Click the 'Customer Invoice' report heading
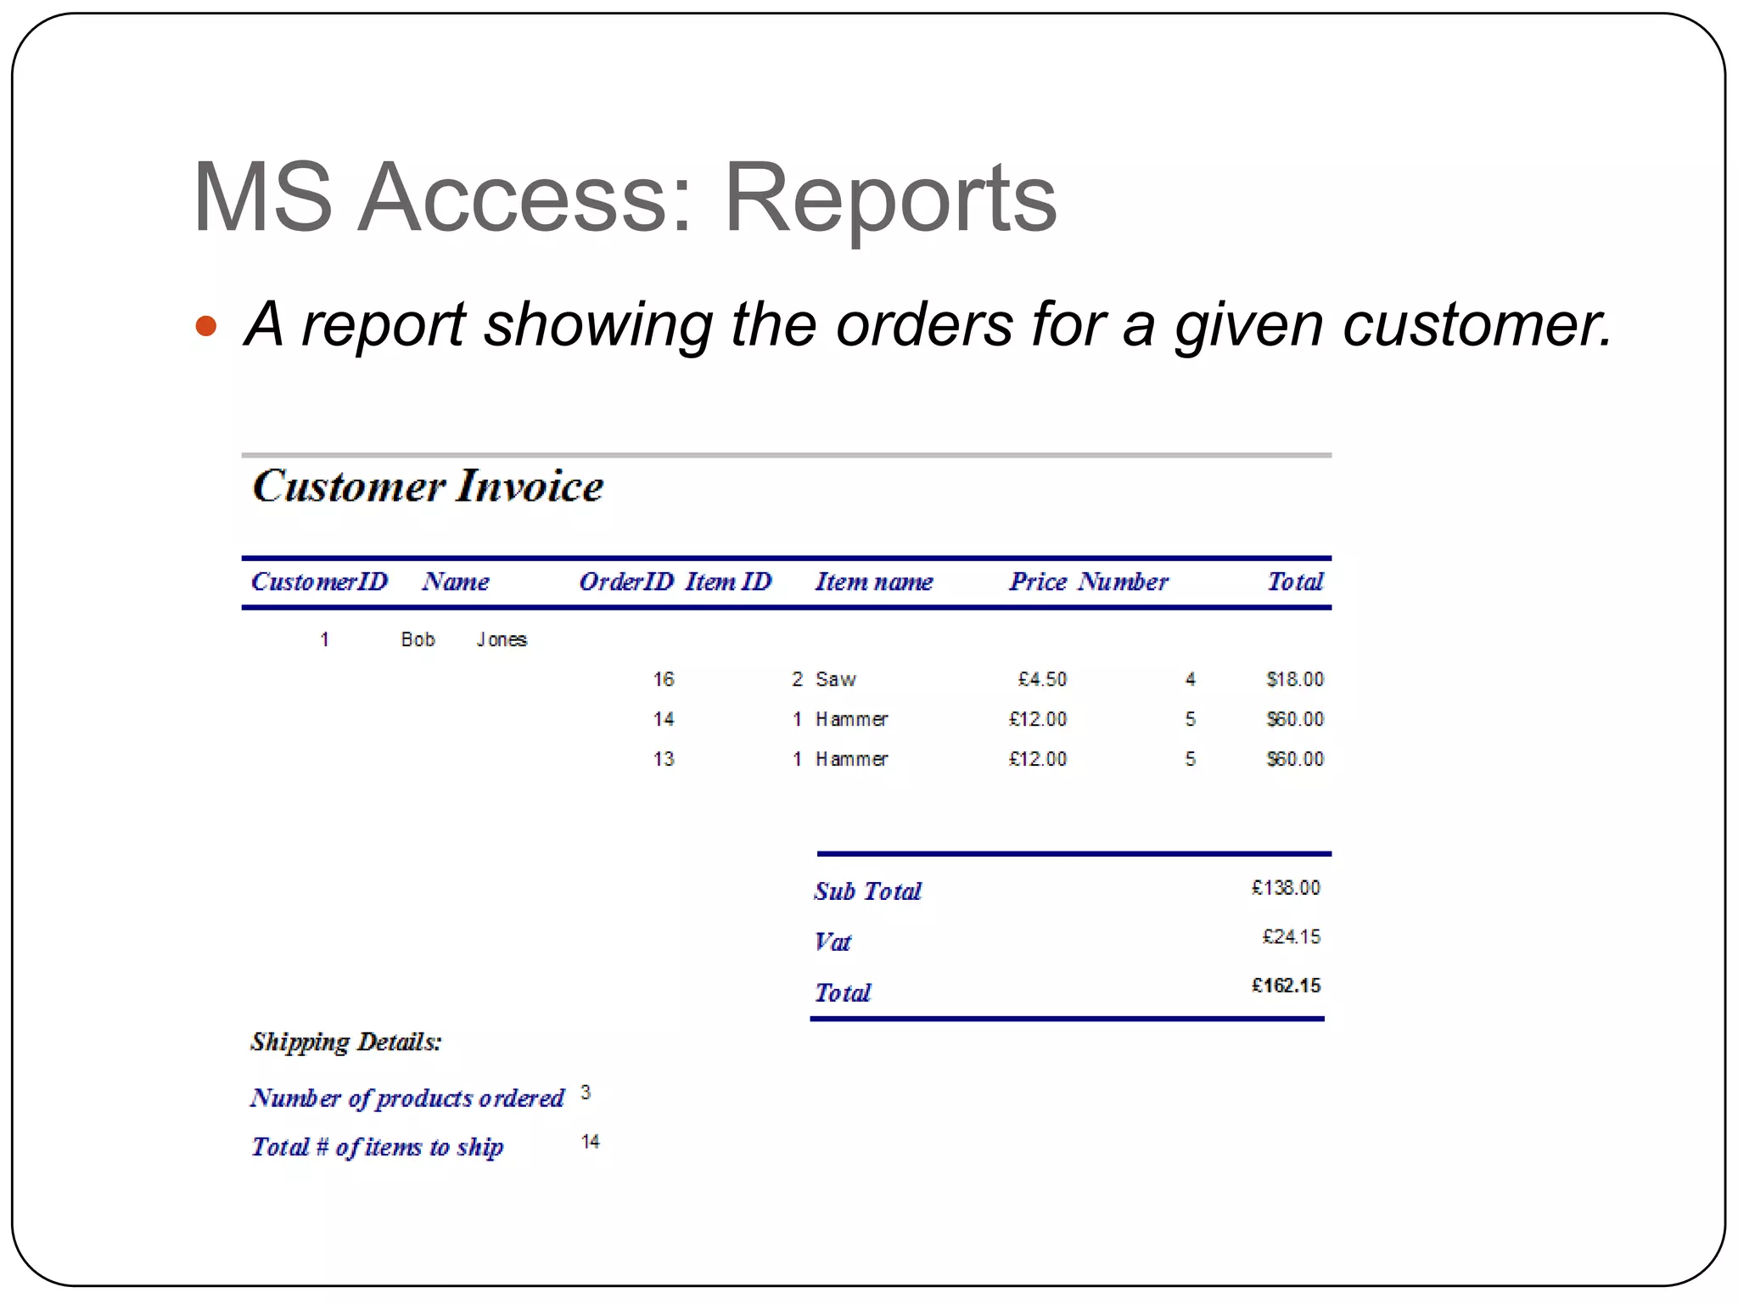This screenshot has width=1738, height=1304. [428, 486]
